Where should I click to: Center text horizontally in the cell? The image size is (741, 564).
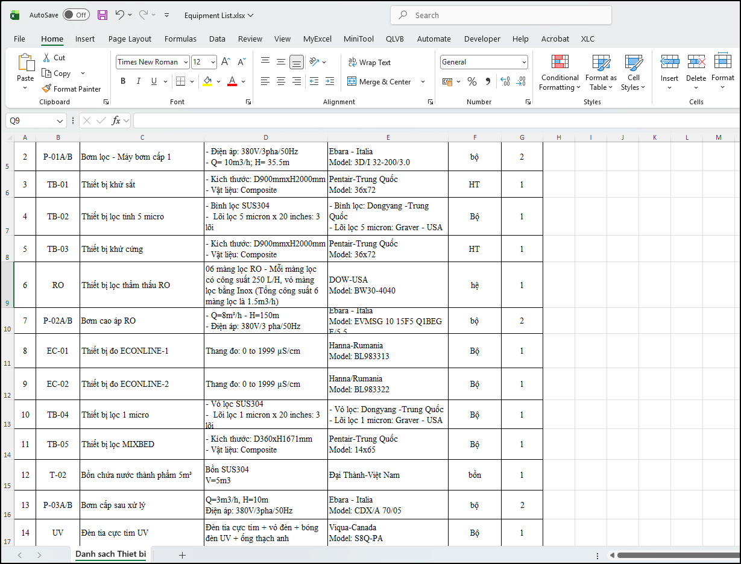[x=280, y=81]
